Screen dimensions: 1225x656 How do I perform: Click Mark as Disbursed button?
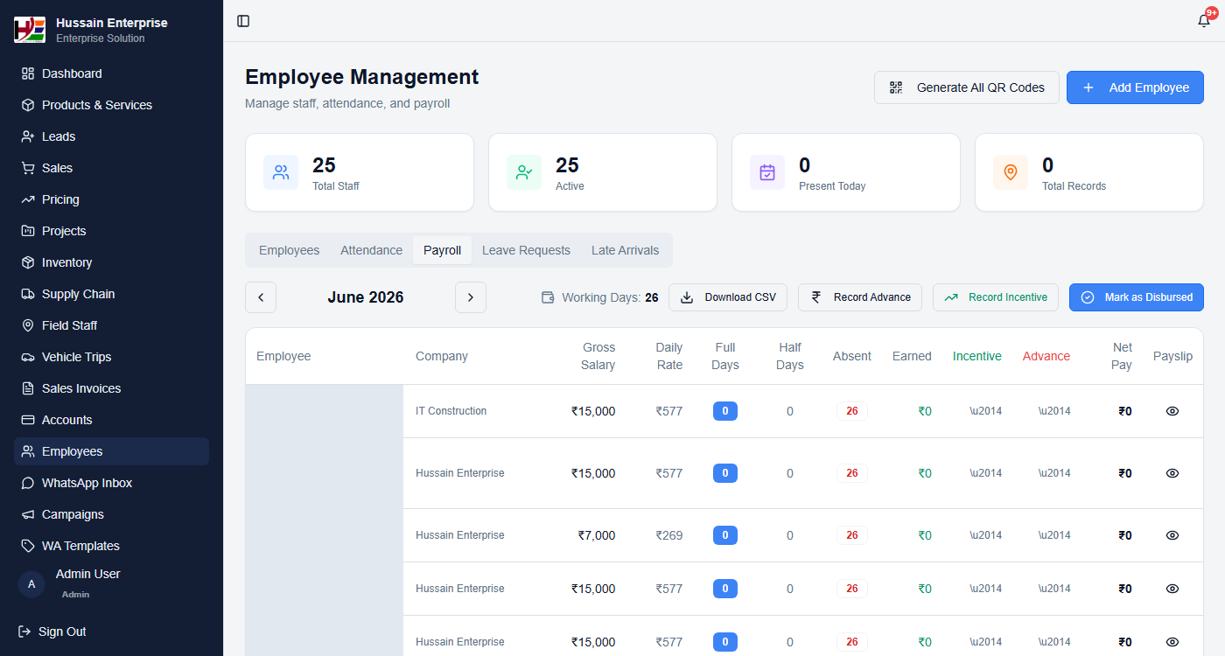[1137, 297]
